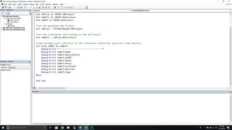Open File Explorer from the taskbar
The height and width of the screenshot is (130, 232).
[68, 127]
